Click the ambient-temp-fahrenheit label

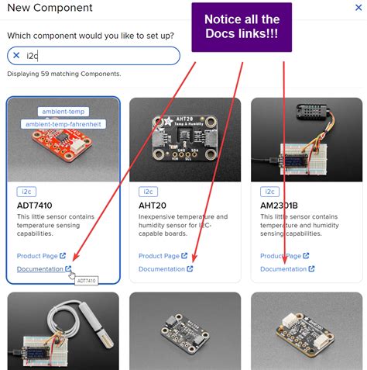(x=63, y=124)
